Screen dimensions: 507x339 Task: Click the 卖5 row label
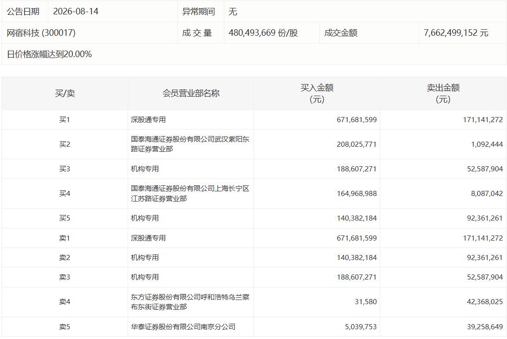pos(65,327)
